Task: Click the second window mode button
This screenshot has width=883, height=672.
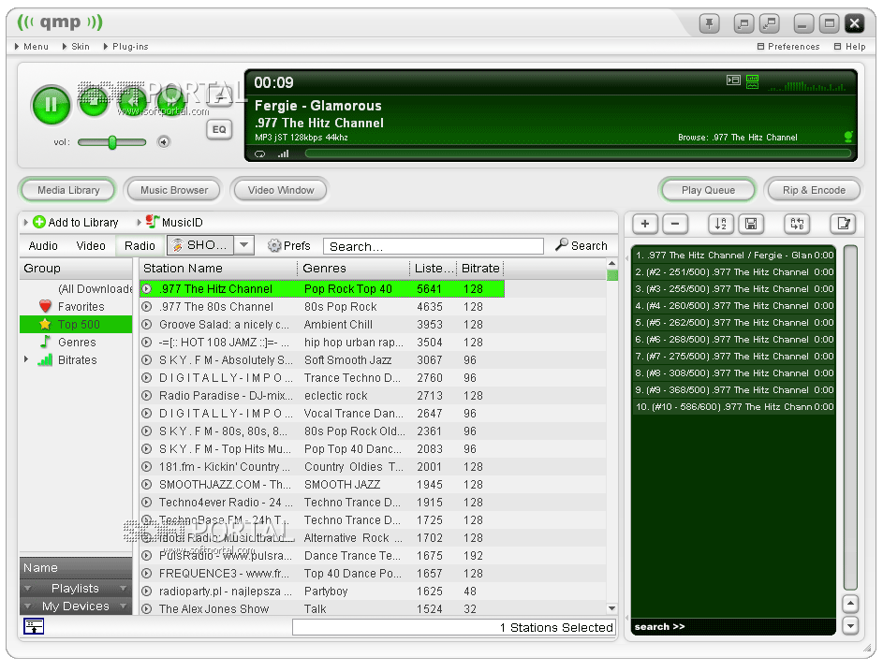Action: pos(770,23)
